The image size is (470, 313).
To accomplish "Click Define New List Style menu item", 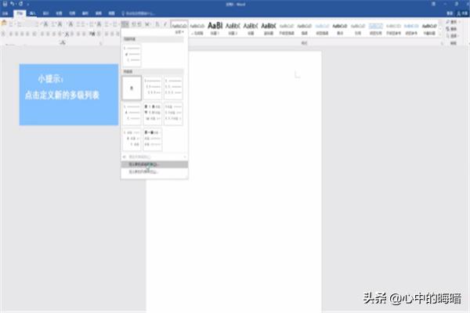I will [x=154, y=172].
